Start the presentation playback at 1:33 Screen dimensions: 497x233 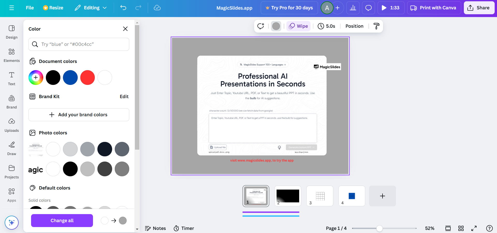[391, 8]
